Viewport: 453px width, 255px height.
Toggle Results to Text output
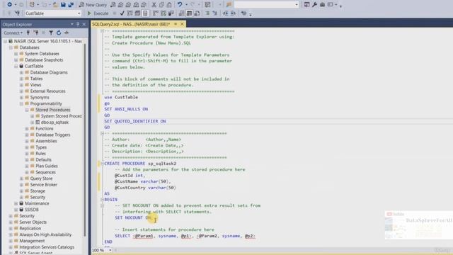[181, 13]
